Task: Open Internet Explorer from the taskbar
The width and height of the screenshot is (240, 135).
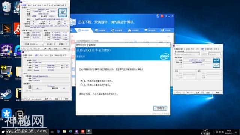Action: tap(70, 132)
